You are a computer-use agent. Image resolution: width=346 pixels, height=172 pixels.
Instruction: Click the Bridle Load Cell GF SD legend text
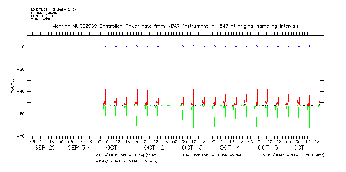coord(127,161)
